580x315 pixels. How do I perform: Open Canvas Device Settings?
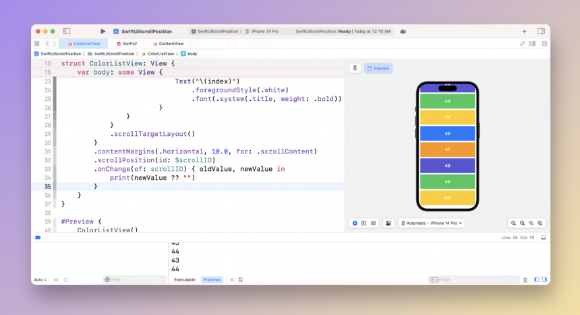[388, 223]
